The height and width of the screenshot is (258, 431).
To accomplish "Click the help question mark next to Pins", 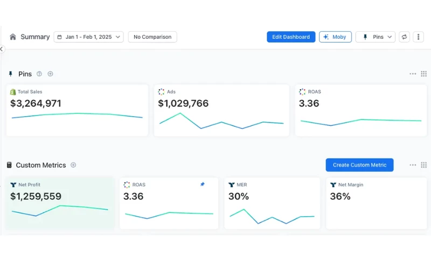I will pos(39,74).
